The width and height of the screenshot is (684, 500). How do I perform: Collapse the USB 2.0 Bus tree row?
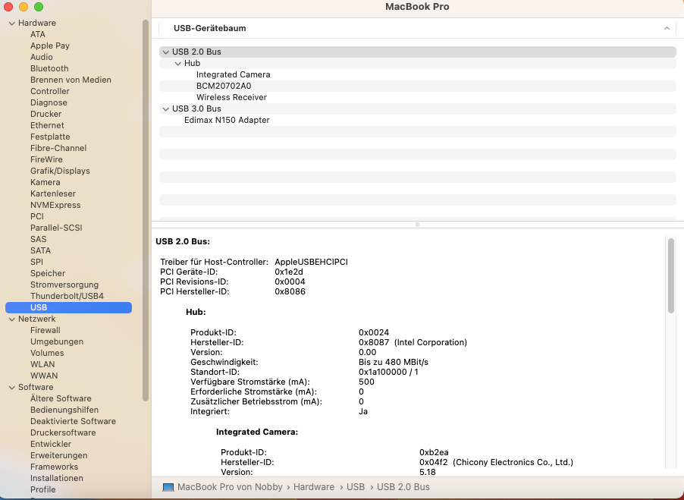[166, 52]
